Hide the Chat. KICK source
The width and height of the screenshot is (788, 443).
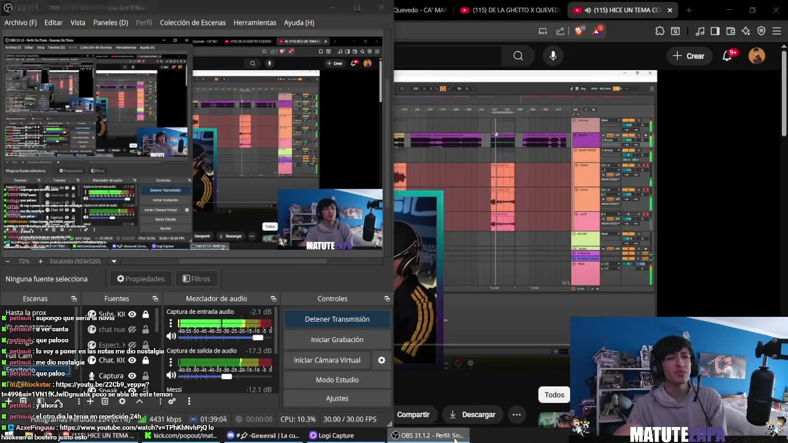132,360
